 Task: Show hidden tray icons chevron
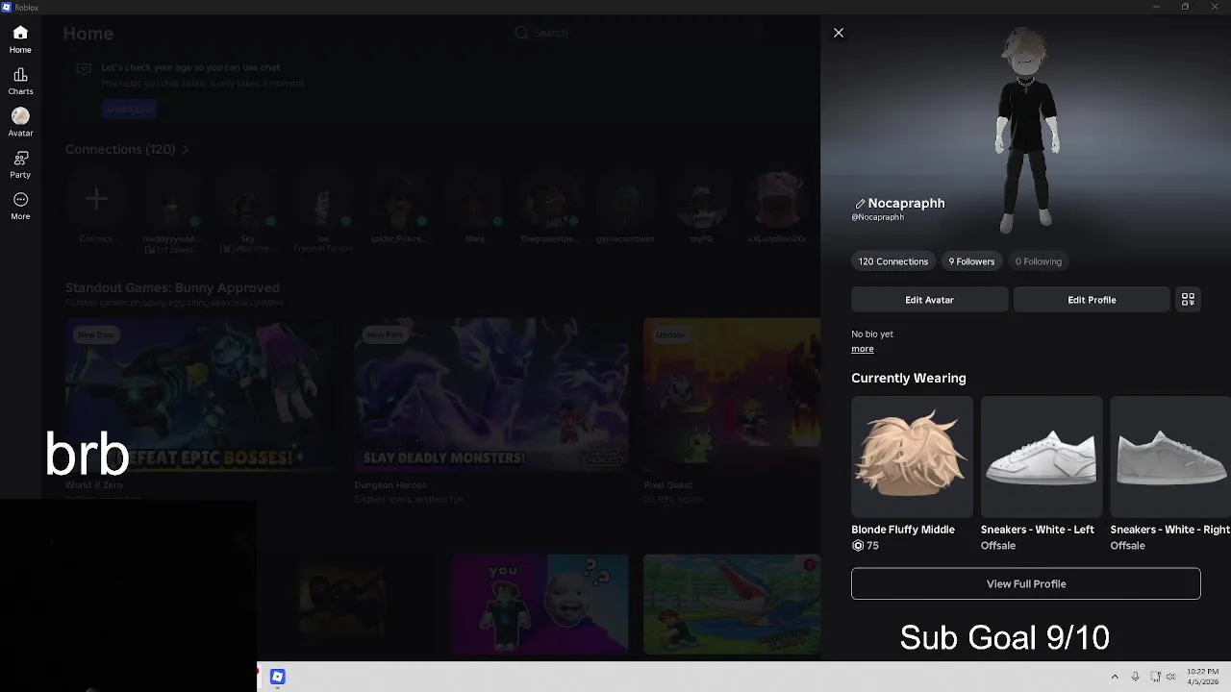click(x=1115, y=677)
